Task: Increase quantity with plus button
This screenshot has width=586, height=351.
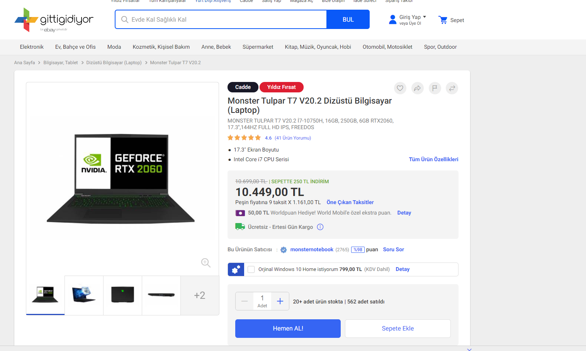Action: (x=280, y=301)
